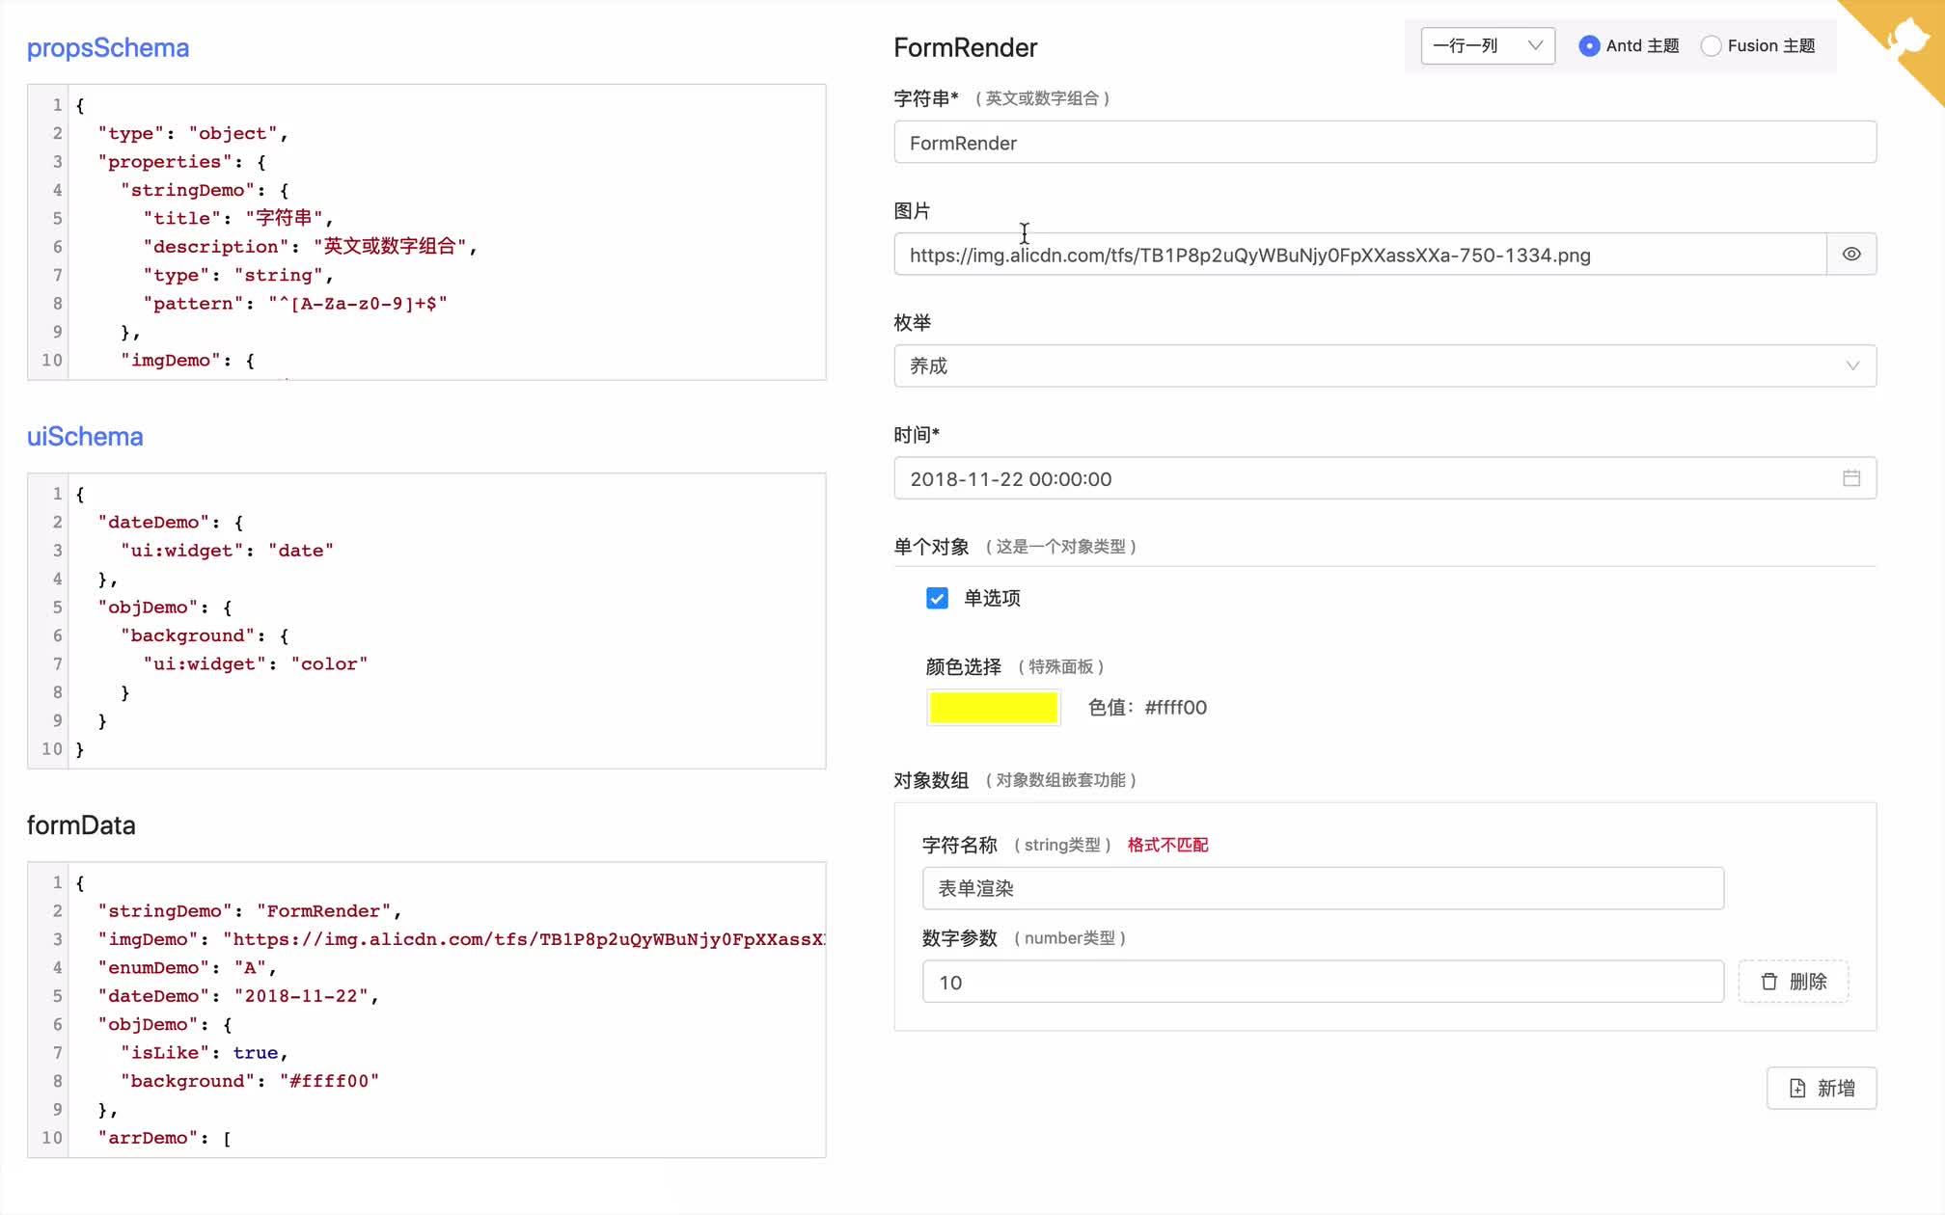Open the 一行一列 layout dropdown
This screenshot has height=1215, width=1945.
tap(1486, 45)
